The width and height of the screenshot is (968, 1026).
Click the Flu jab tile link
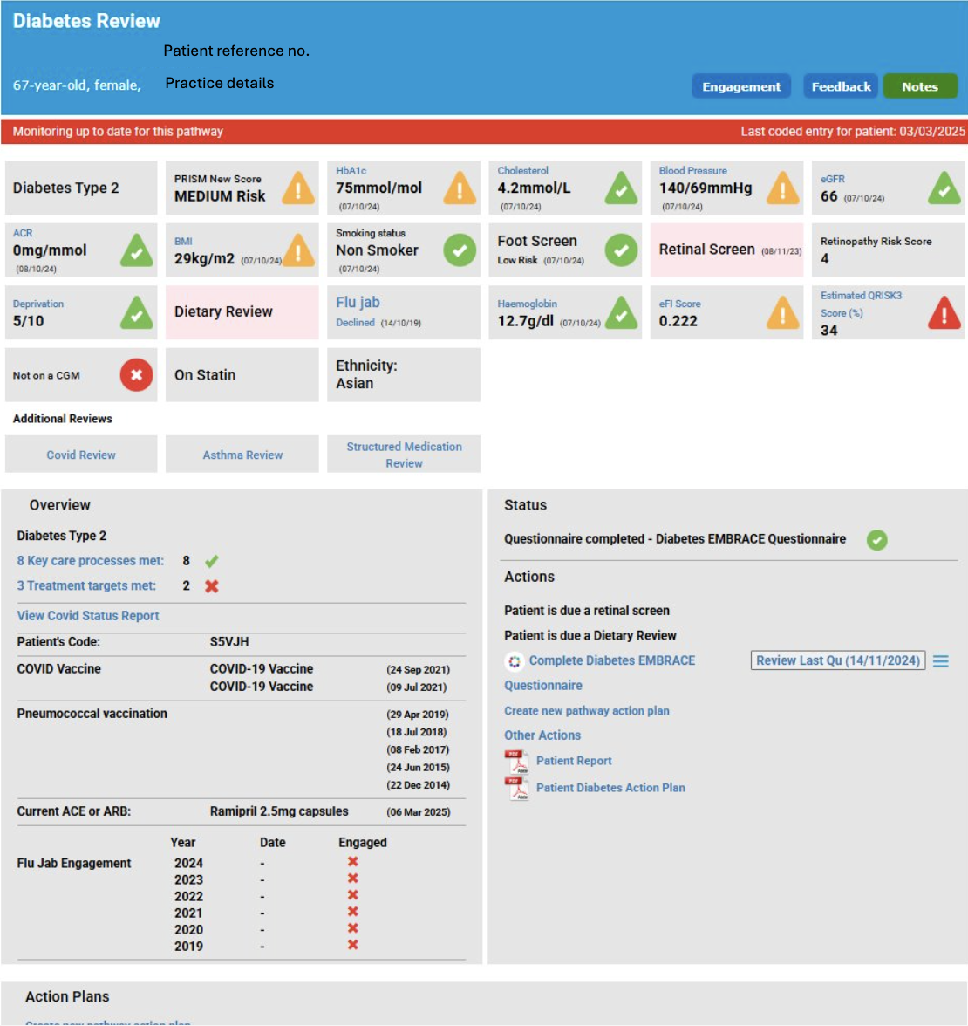click(358, 302)
